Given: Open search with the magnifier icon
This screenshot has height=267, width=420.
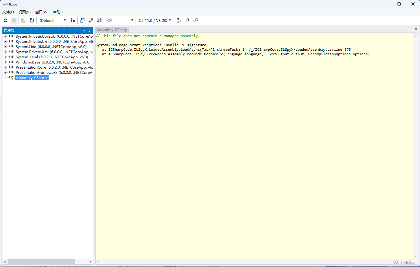Looking at the screenshot, I should point(196,20).
